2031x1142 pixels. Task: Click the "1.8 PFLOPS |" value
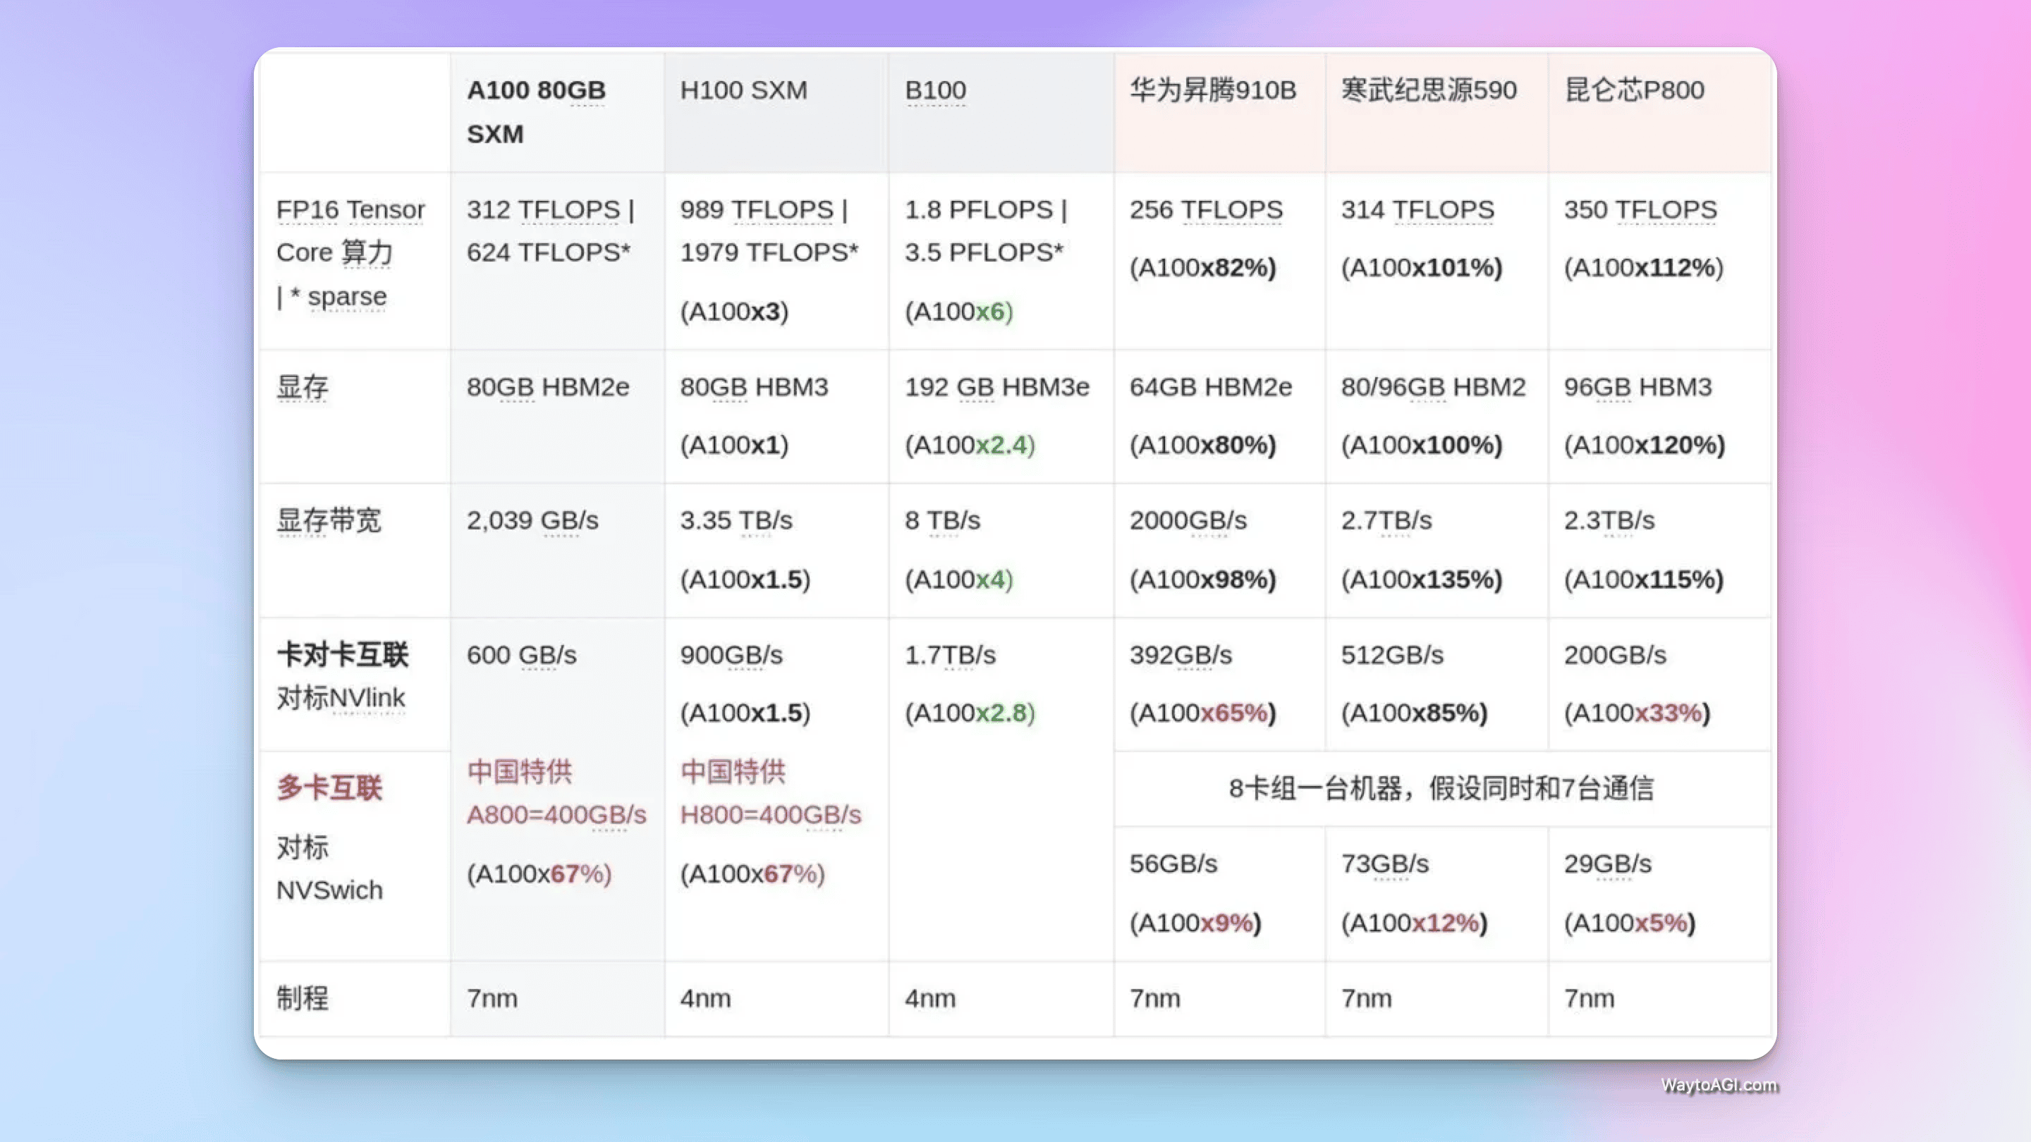tap(986, 209)
